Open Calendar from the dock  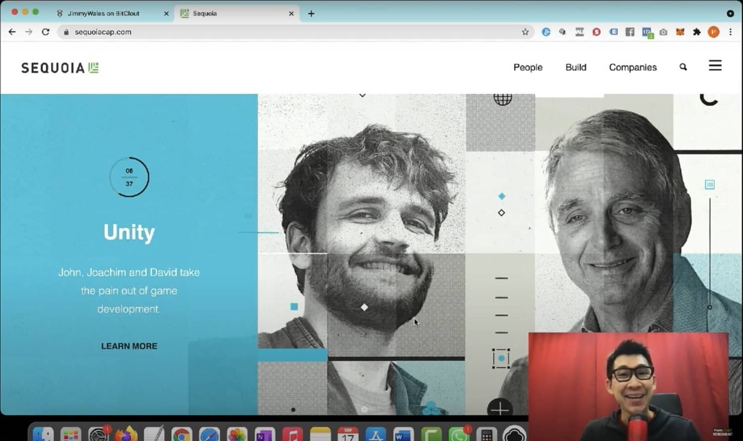(x=348, y=435)
